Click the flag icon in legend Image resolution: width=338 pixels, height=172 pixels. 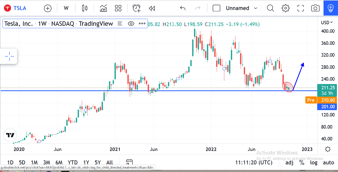click(120, 24)
